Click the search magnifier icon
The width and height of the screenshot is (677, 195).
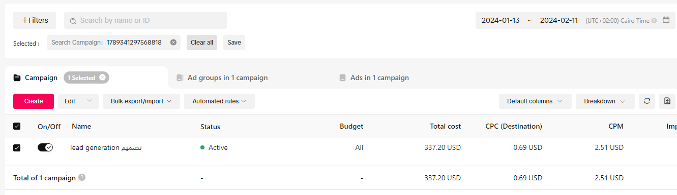[x=73, y=21]
